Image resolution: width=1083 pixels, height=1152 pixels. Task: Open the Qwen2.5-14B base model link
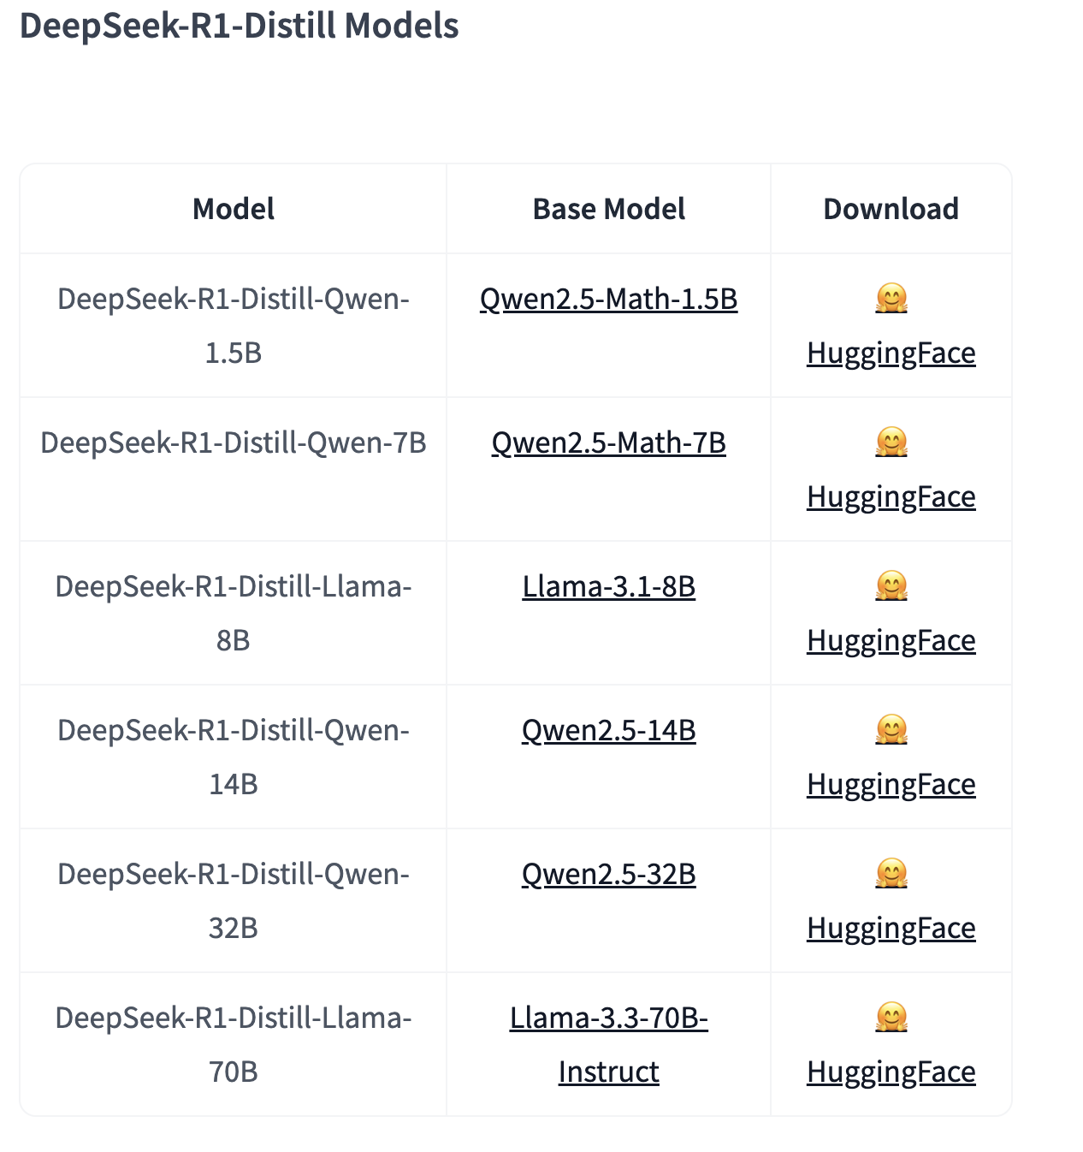click(608, 731)
